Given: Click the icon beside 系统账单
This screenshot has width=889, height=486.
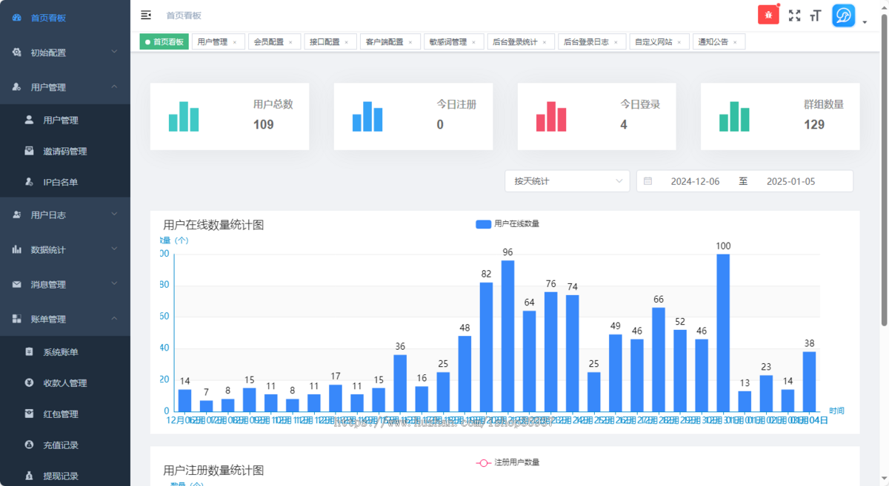Looking at the screenshot, I should pyautogui.click(x=29, y=352).
